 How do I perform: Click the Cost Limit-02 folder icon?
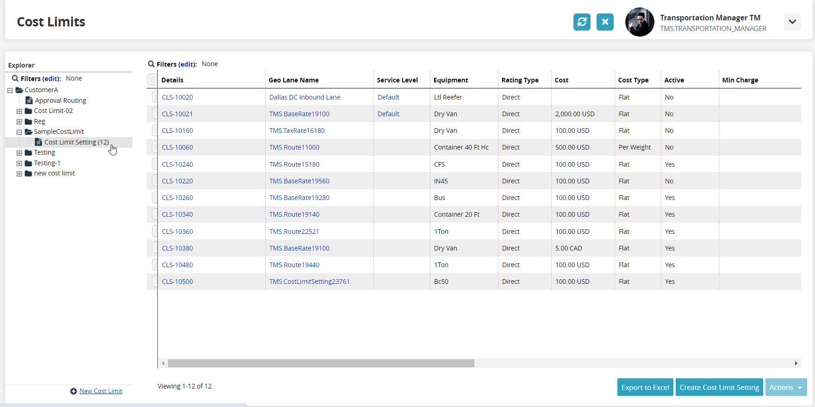tap(28, 111)
